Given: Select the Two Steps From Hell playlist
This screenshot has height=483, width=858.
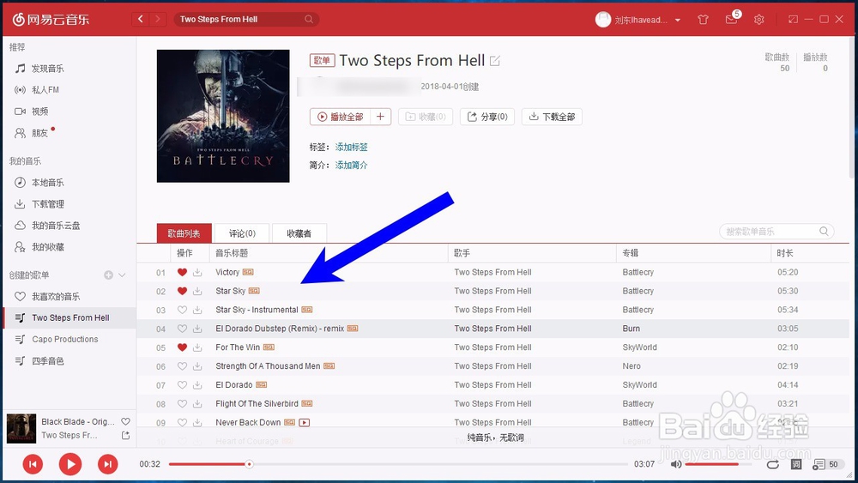Looking at the screenshot, I should pyautogui.click(x=69, y=317).
